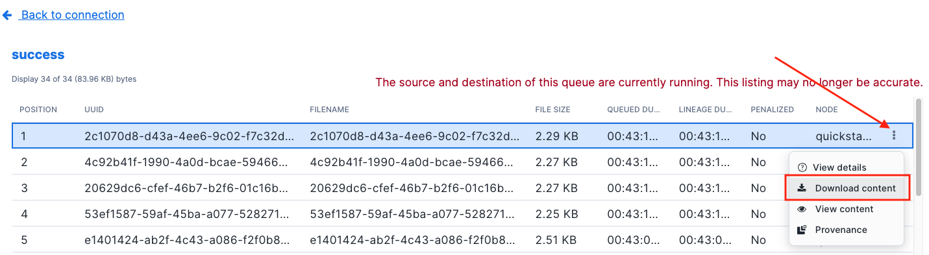
Task: Sort by the FILE SIZE column header
Action: pyautogui.click(x=552, y=110)
